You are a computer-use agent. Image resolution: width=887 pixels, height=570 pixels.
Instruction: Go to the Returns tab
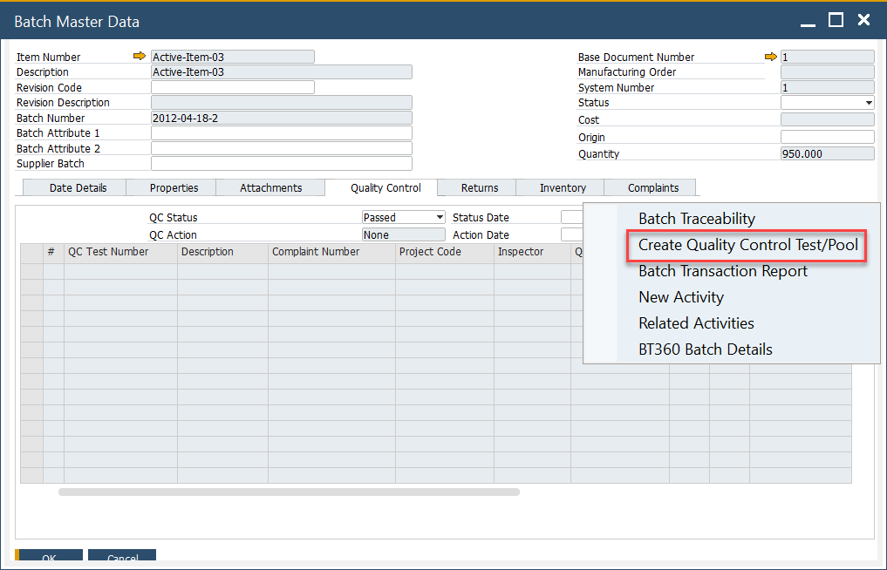(480, 187)
